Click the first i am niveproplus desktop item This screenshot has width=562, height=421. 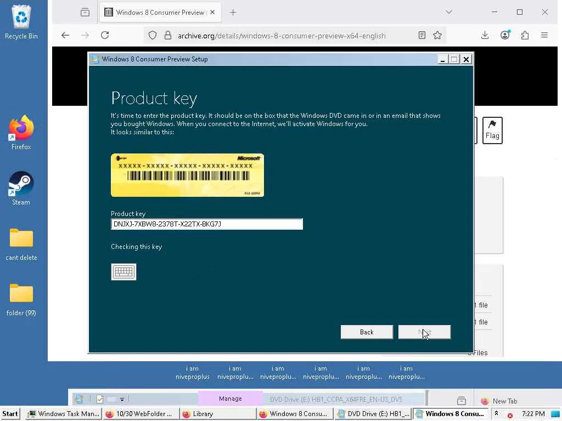click(x=193, y=372)
